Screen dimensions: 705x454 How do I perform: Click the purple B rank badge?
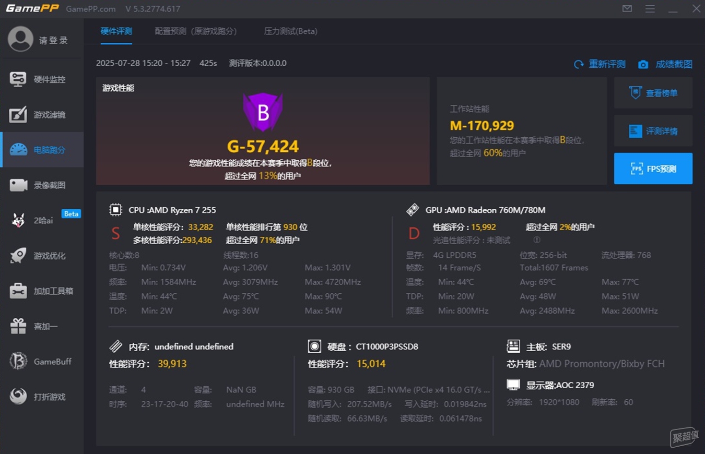click(263, 112)
